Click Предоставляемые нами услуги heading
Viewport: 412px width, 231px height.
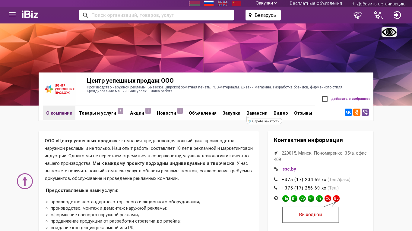82,190
